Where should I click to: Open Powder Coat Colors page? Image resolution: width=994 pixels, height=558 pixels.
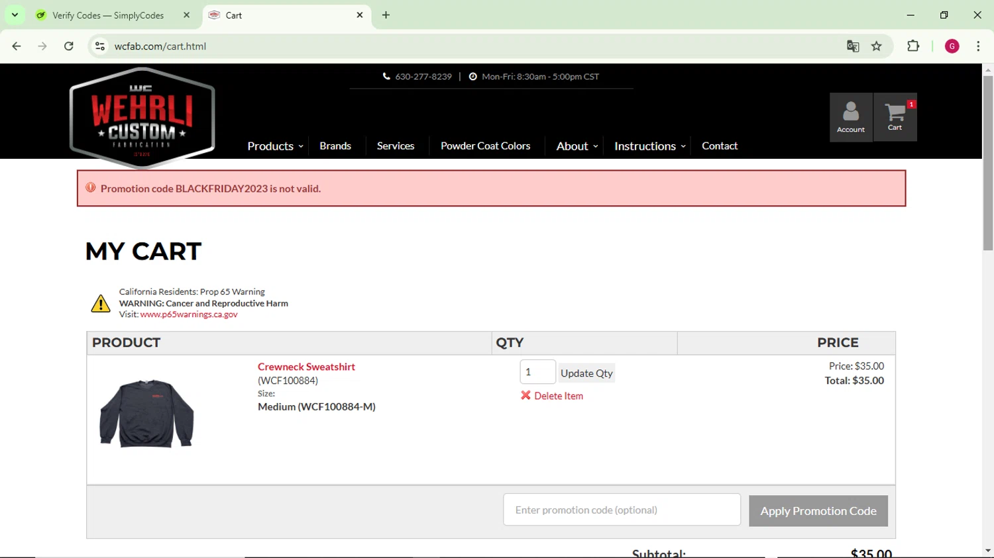pos(486,146)
